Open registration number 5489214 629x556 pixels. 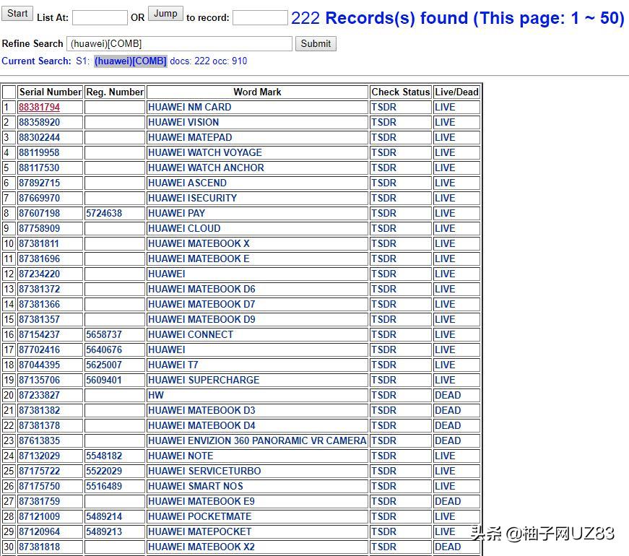coord(104,517)
